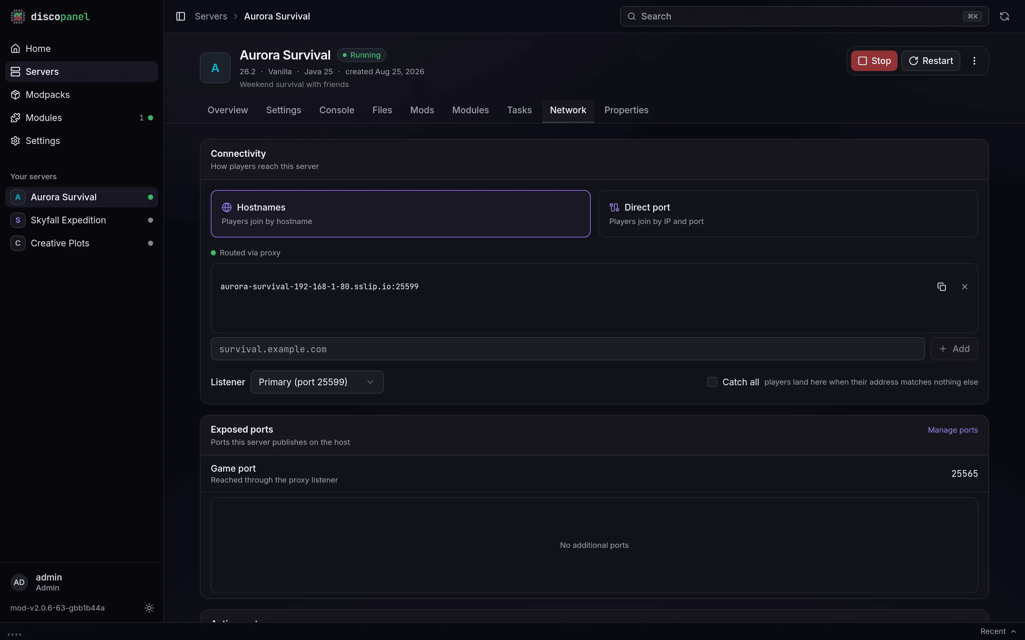This screenshot has width=1025, height=640.
Task: Click the refresh icon beside Search
Action: pos(1004,16)
